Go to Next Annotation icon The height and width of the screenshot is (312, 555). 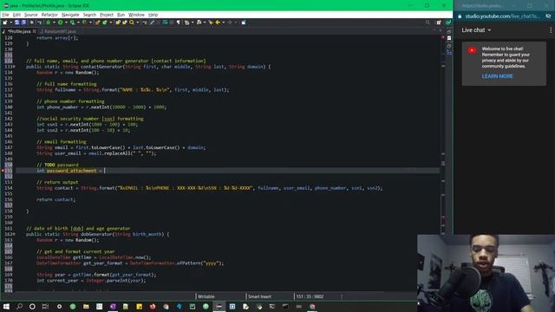[x=186, y=23]
